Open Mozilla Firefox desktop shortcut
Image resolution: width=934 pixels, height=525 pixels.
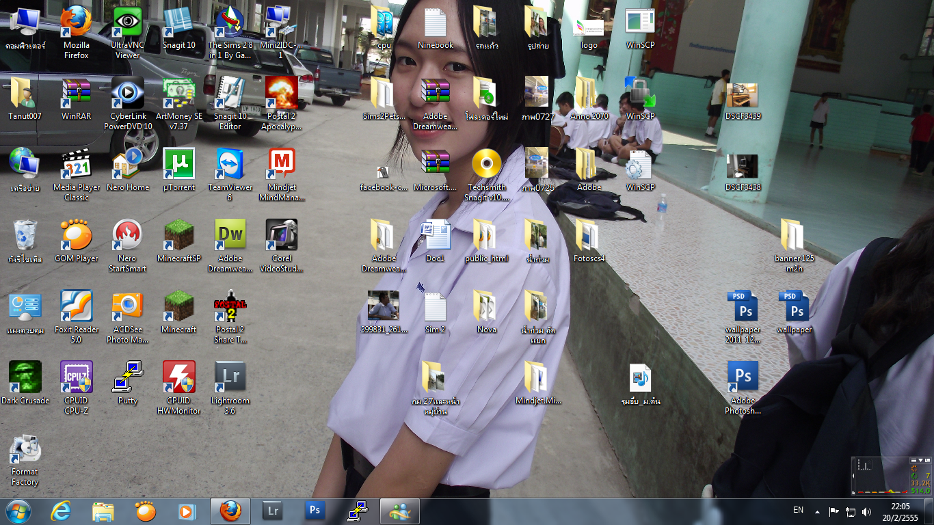point(76,23)
